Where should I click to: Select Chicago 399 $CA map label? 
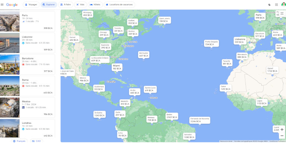(x=104, y=34)
